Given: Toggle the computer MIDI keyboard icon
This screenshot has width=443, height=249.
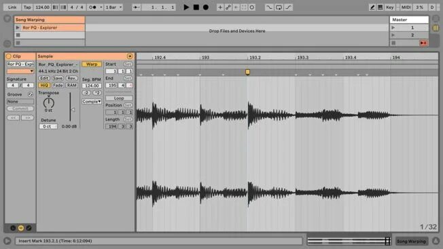Looking at the screenshot, I should 380,7.
